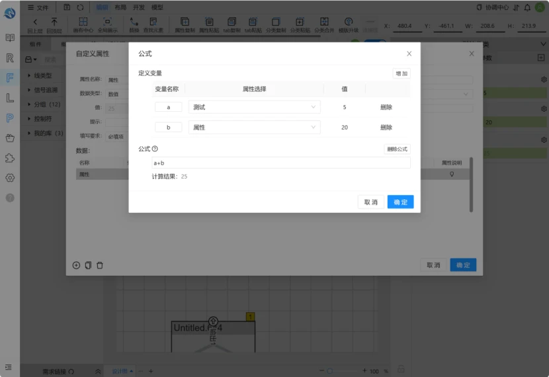Click the save disk icon in top bar
Screen dimensions: 549x377
67,7
